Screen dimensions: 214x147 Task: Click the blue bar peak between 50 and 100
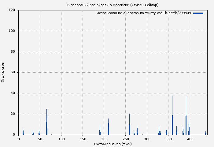(46, 123)
